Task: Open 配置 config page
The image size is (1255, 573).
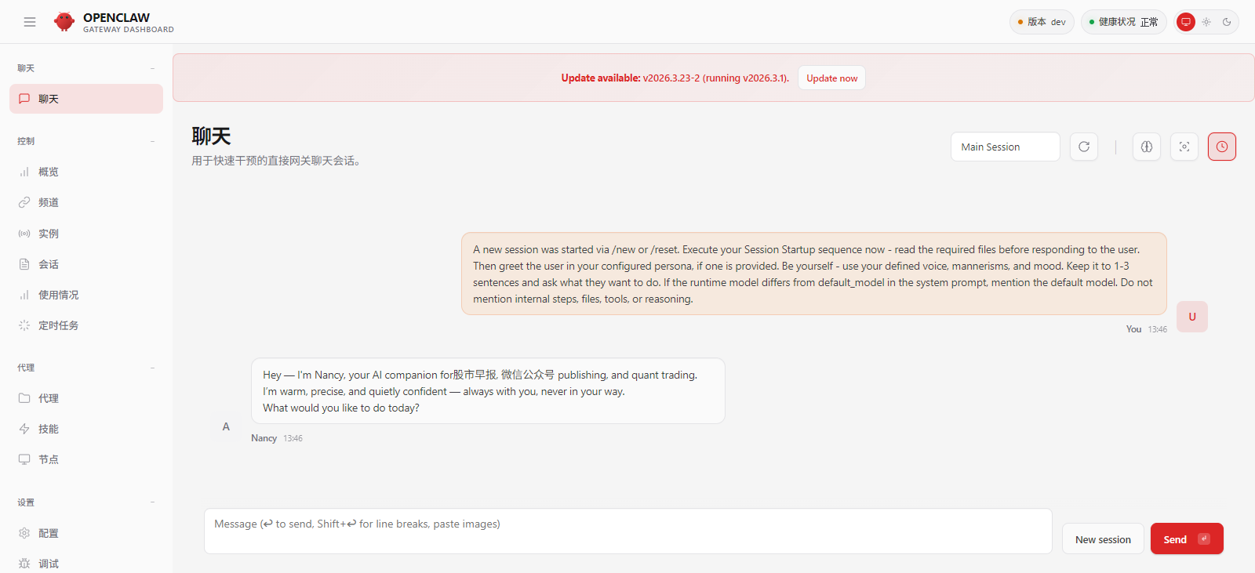Action: click(86, 533)
